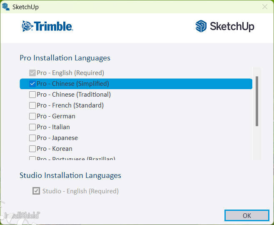Enable Pro - Japanese installation language

32,138
